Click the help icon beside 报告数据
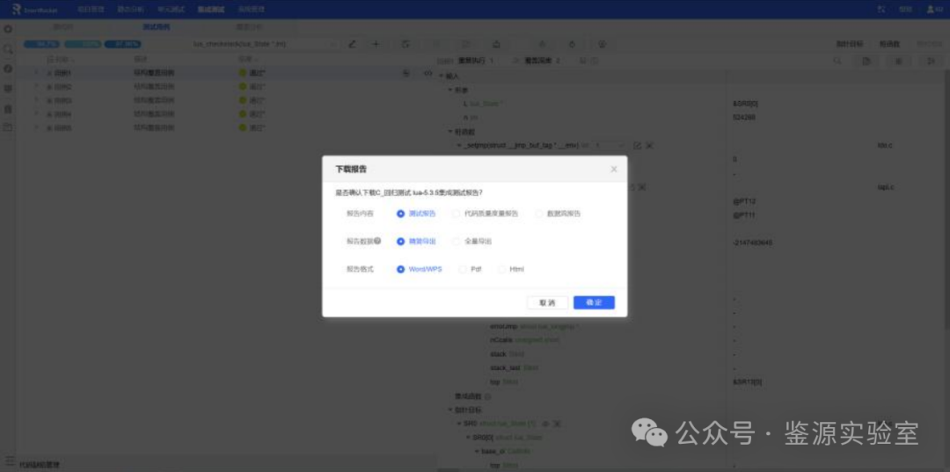This screenshot has height=472, width=950. 377,241
